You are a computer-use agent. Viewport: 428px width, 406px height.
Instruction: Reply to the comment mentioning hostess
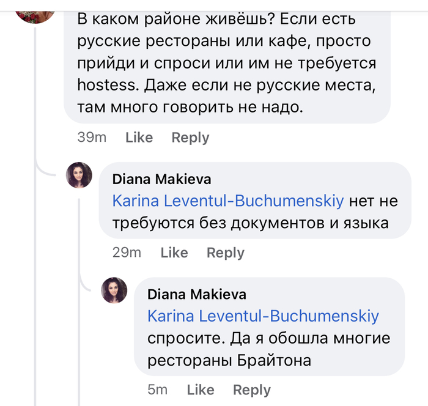tap(190, 138)
